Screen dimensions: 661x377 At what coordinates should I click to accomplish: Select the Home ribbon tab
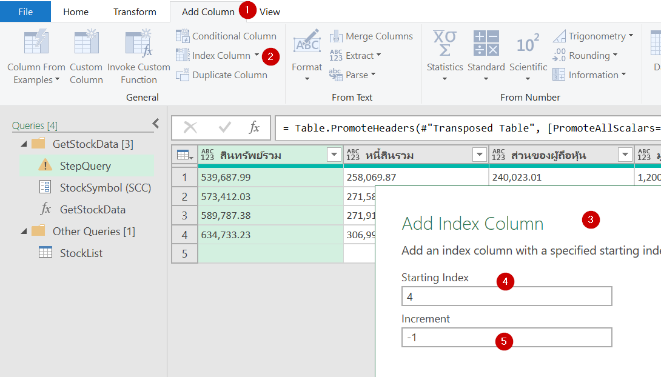coord(75,11)
